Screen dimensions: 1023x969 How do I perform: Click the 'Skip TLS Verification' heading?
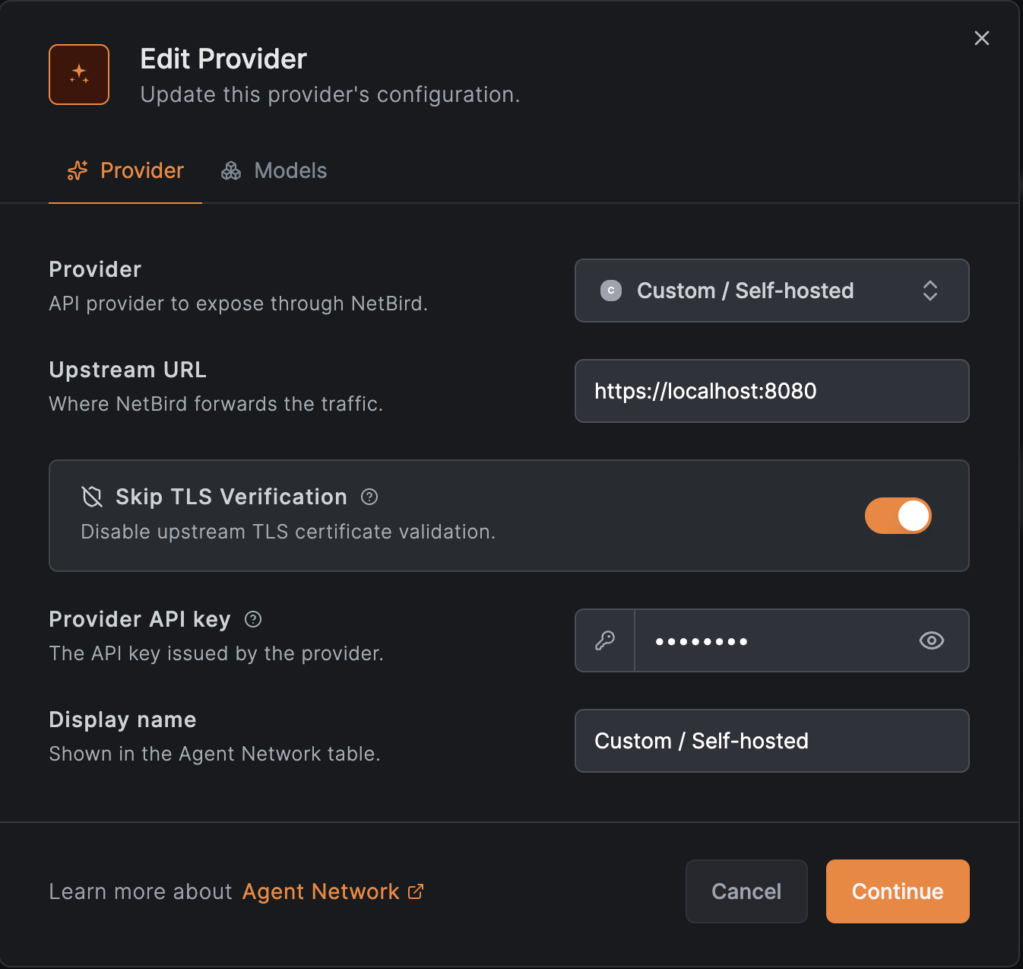coord(231,497)
